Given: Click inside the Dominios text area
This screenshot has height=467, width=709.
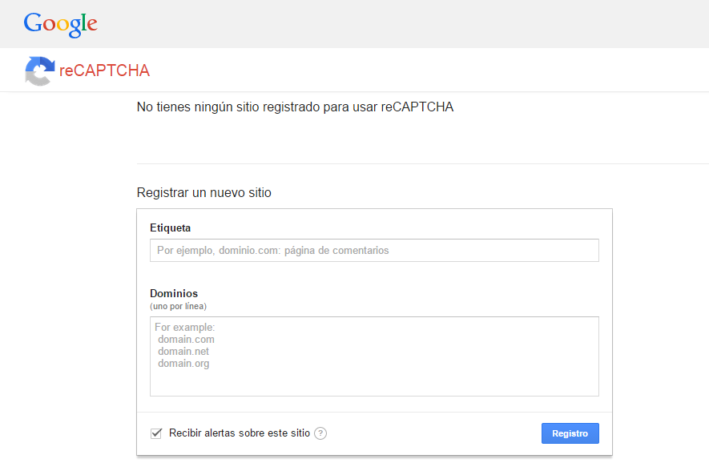Looking at the screenshot, I should pos(374,356).
